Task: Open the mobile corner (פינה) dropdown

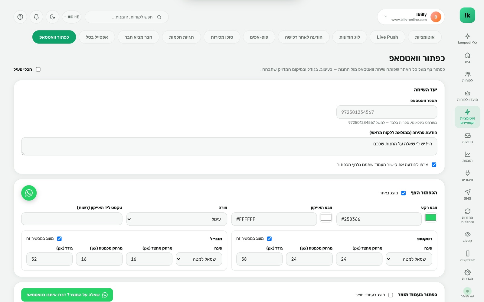Action: (x=199, y=259)
